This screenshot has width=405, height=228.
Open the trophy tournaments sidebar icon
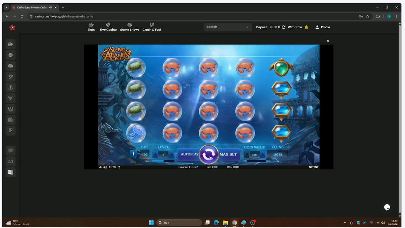point(10,98)
